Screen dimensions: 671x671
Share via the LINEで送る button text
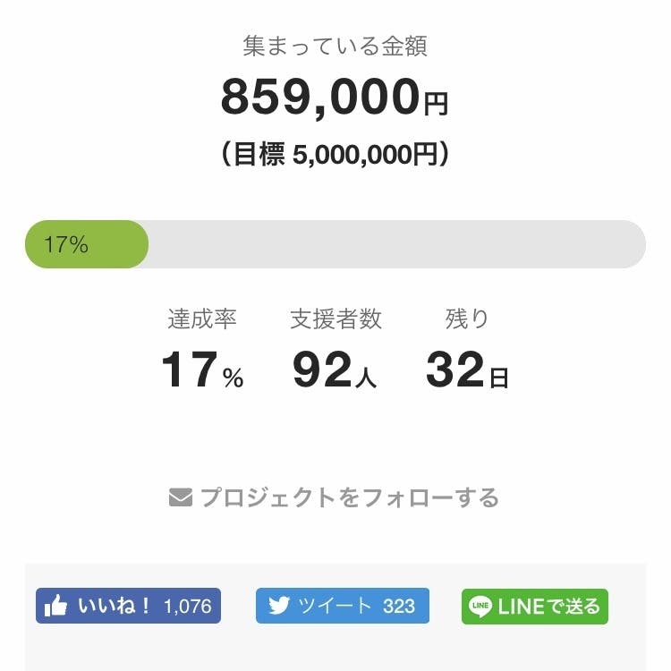(x=548, y=607)
